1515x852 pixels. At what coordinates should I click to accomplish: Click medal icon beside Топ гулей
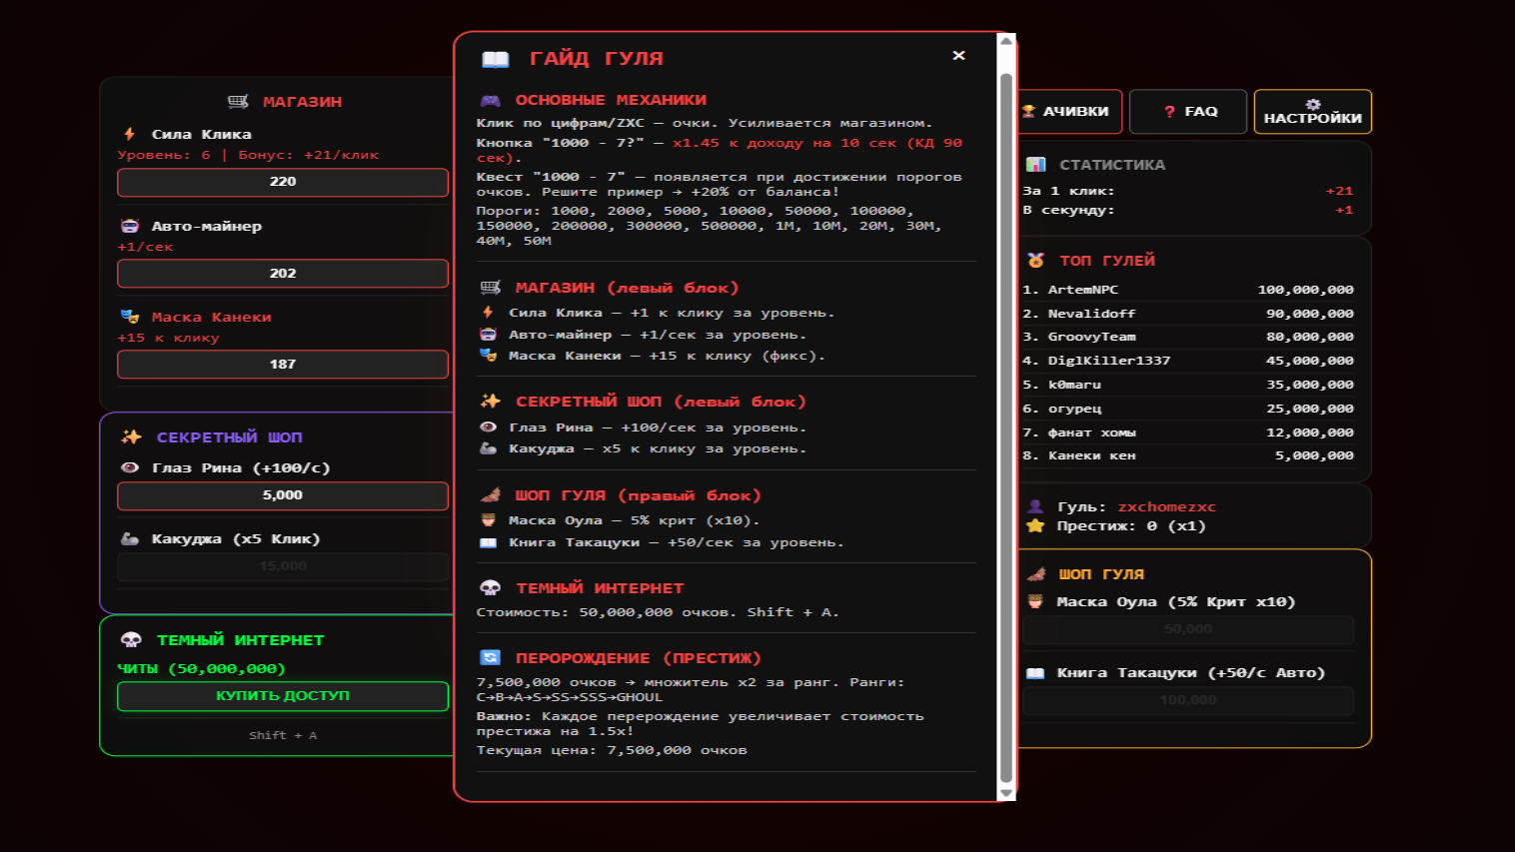1036,261
